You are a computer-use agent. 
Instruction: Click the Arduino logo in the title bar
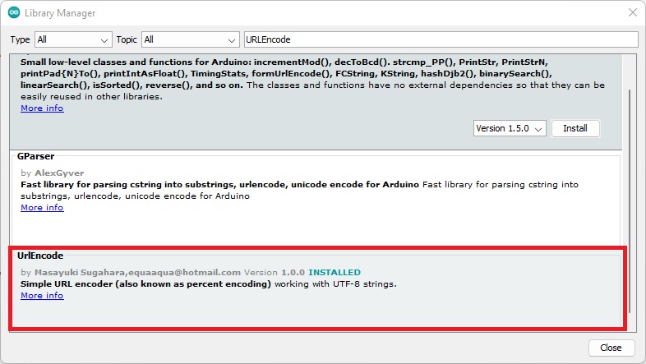tap(14, 13)
